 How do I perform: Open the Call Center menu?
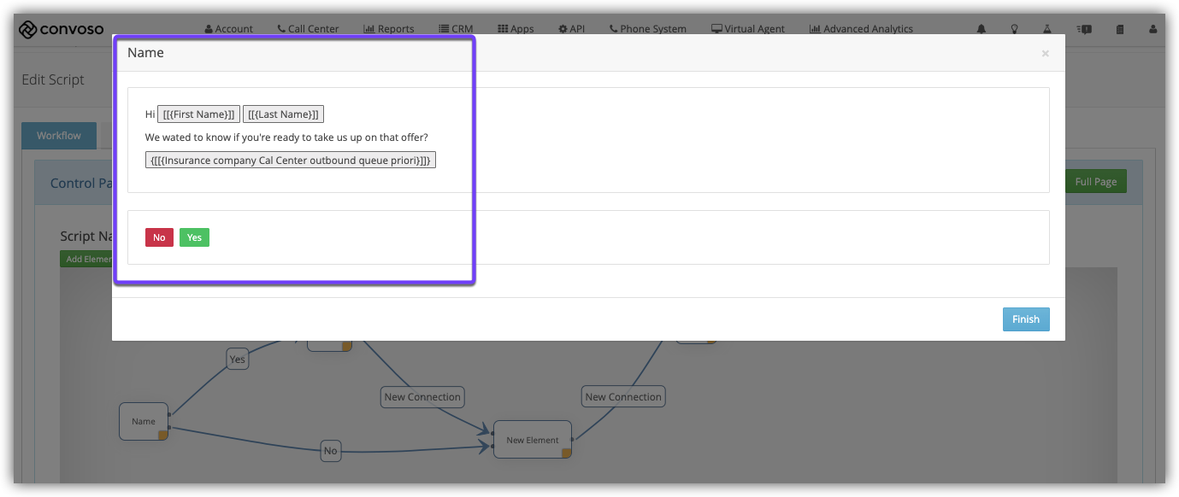click(308, 29)
